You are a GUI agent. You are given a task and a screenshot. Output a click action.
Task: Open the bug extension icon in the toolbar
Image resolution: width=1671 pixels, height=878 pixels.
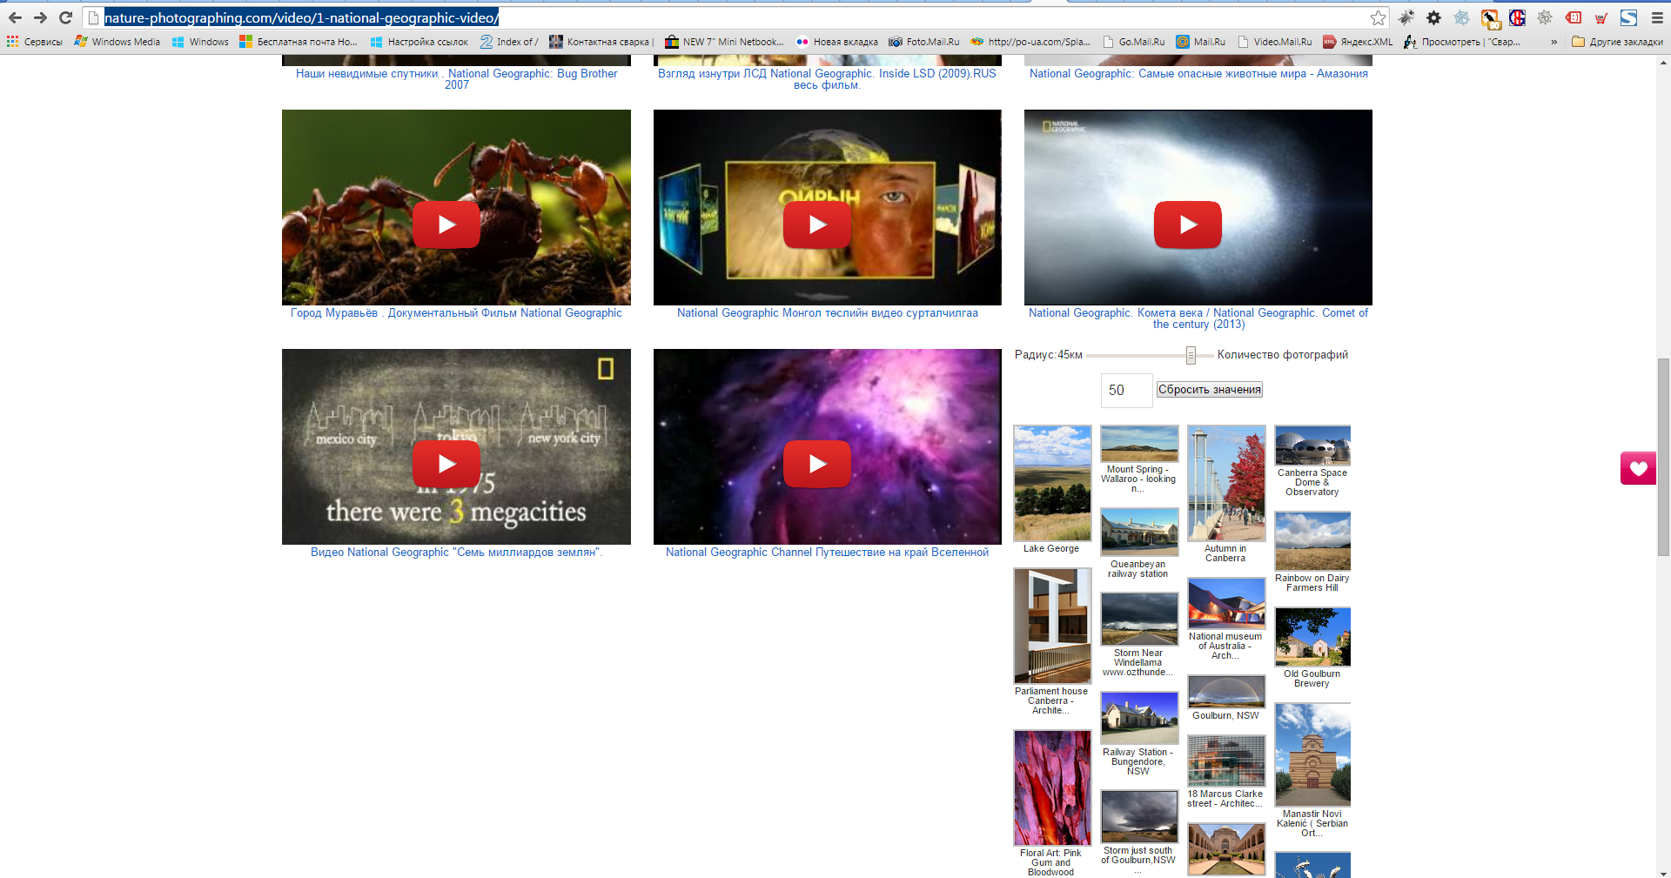1406,17
